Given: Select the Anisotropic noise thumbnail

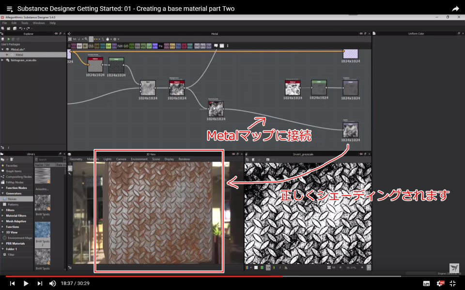Looking at the screenshot, I should point(43,176).
